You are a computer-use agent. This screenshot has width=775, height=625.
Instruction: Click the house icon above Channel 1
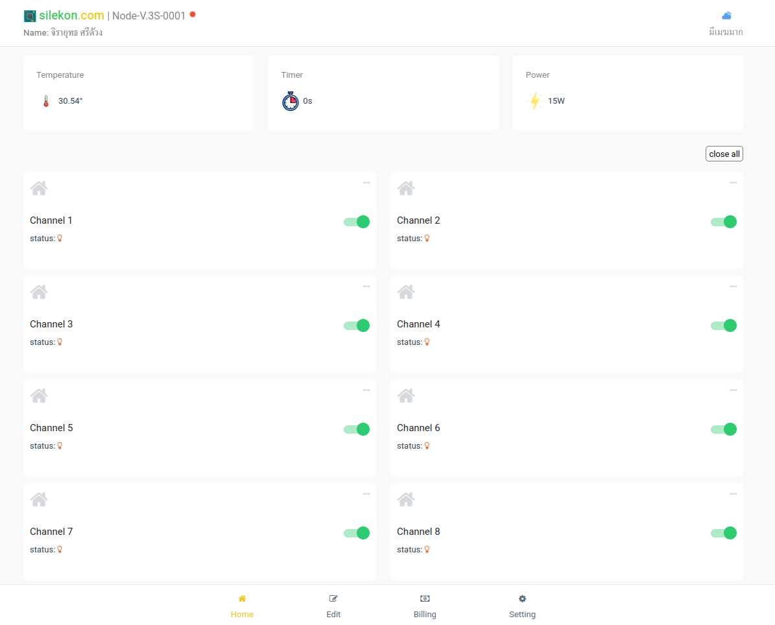click(39, 189)
